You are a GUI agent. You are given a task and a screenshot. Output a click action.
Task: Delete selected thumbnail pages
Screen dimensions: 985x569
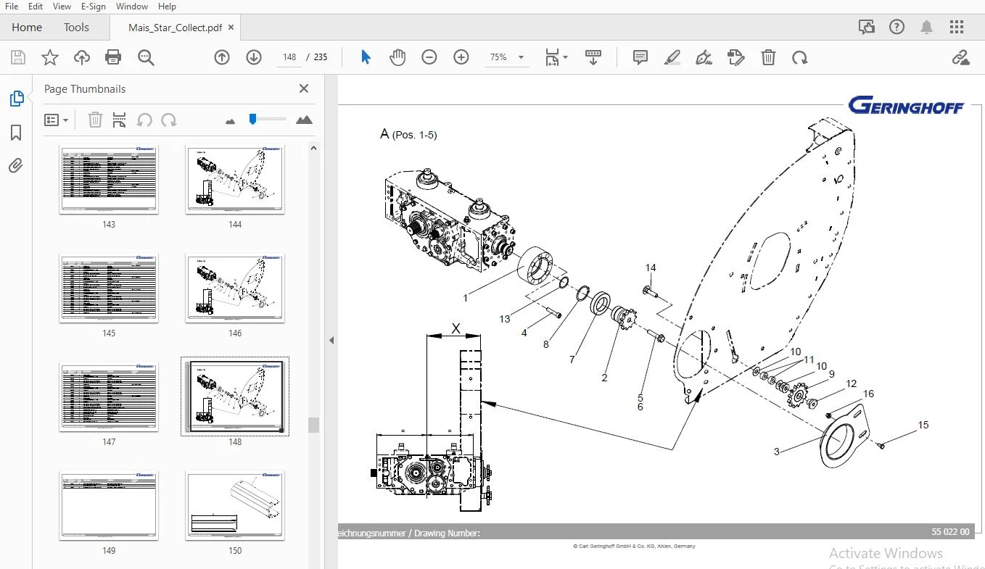pyautogui.click(x=95, y=120)
